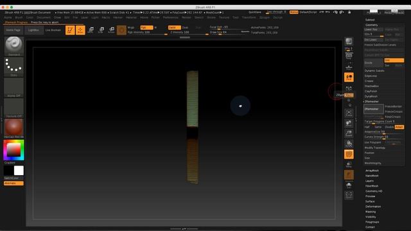
Task: Expand the DynaMesh section
Action: [x=371, y=96]
